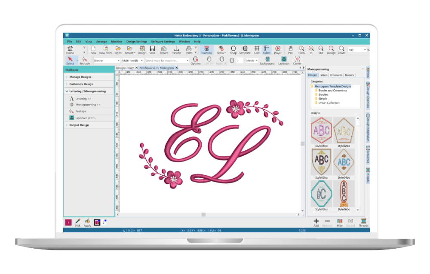Open the Machine menu
Viewport: 430px width, 274px height.
tap(116, 41)
